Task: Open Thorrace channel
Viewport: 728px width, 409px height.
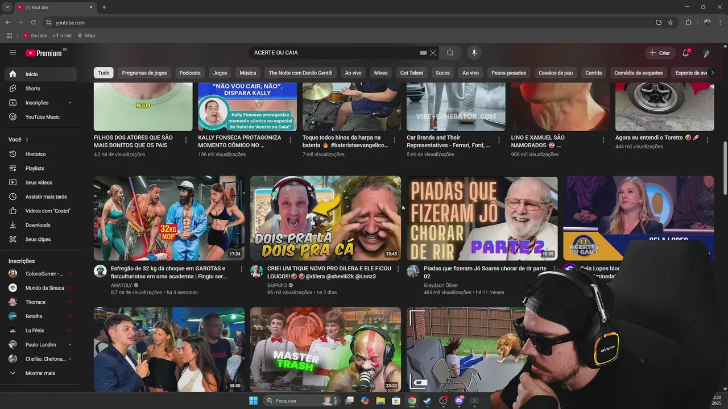Action: (x=39, y=302)
